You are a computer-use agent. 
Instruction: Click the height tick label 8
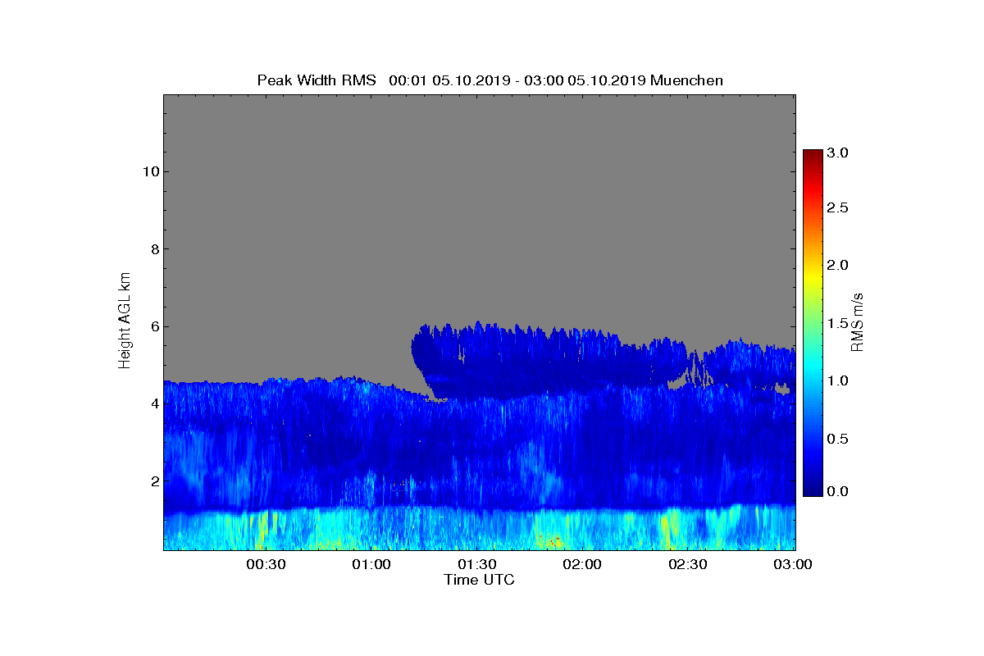click(153, 249)
